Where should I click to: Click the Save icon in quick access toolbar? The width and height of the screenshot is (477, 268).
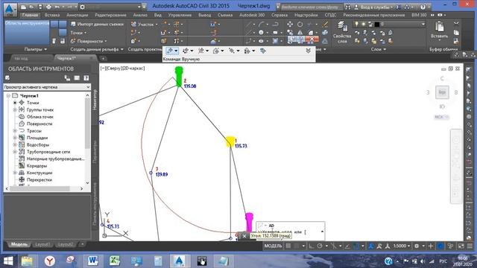(x=40, y=7)
